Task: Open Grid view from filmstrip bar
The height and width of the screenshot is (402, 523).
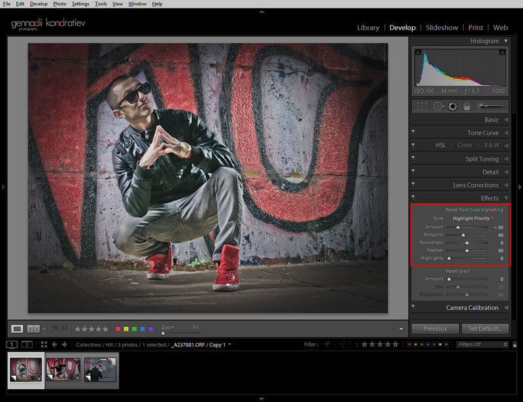Action: coord(44,344)
